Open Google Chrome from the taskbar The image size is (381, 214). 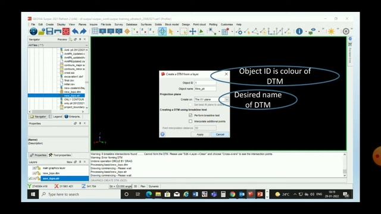(x=233, y=194)
